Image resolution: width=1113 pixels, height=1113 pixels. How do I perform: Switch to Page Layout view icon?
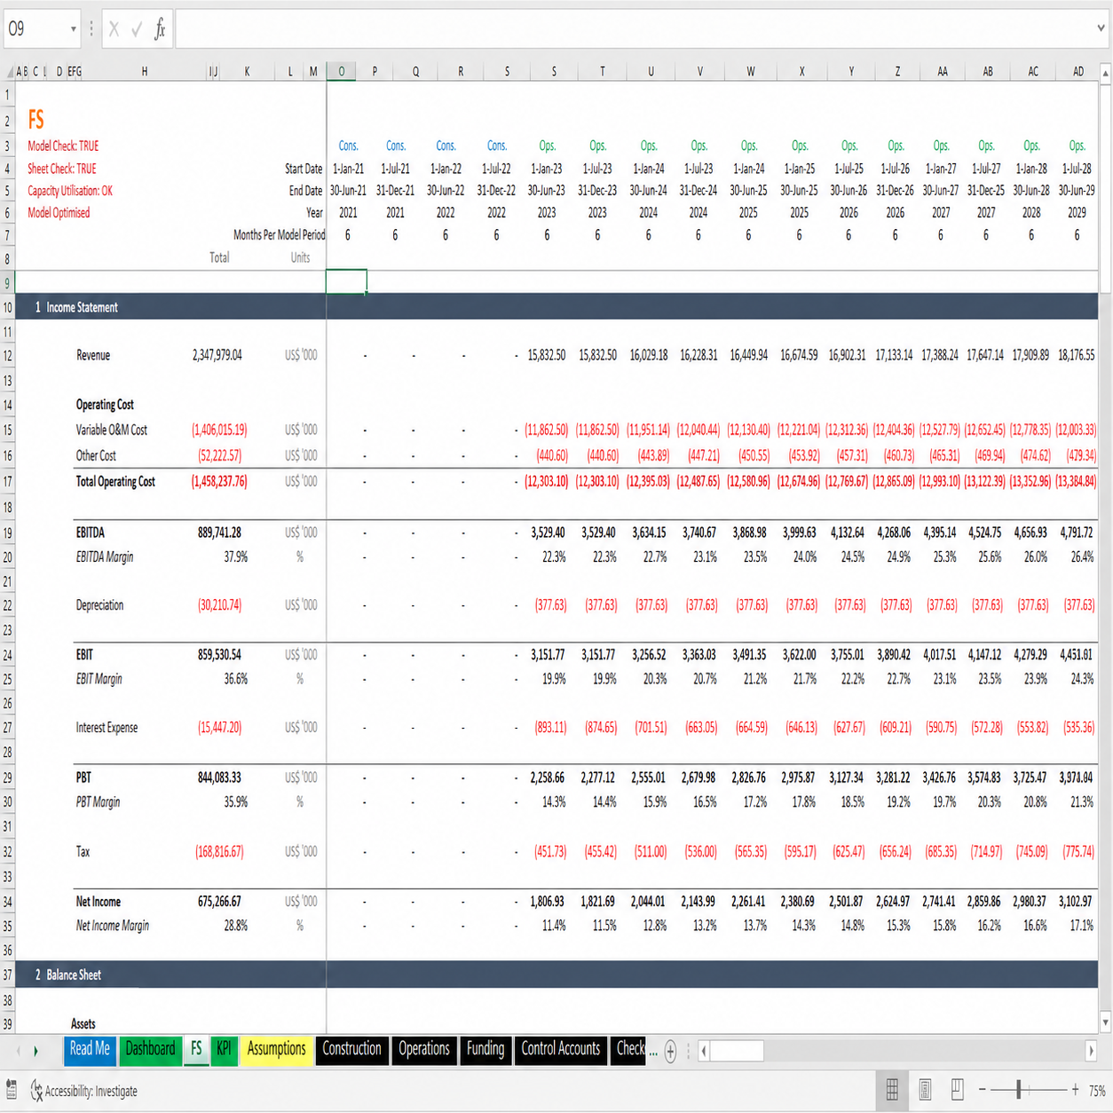(x=925, y=1090)
